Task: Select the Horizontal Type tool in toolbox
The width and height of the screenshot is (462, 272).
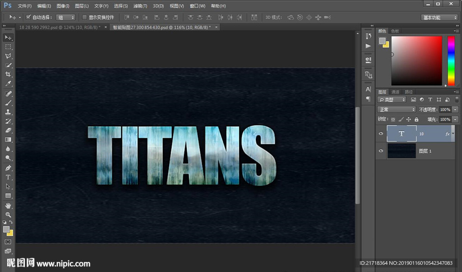Action: [8, 177]
